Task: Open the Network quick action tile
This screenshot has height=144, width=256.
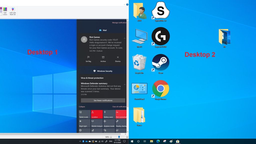Action: [x=97, y=130]
